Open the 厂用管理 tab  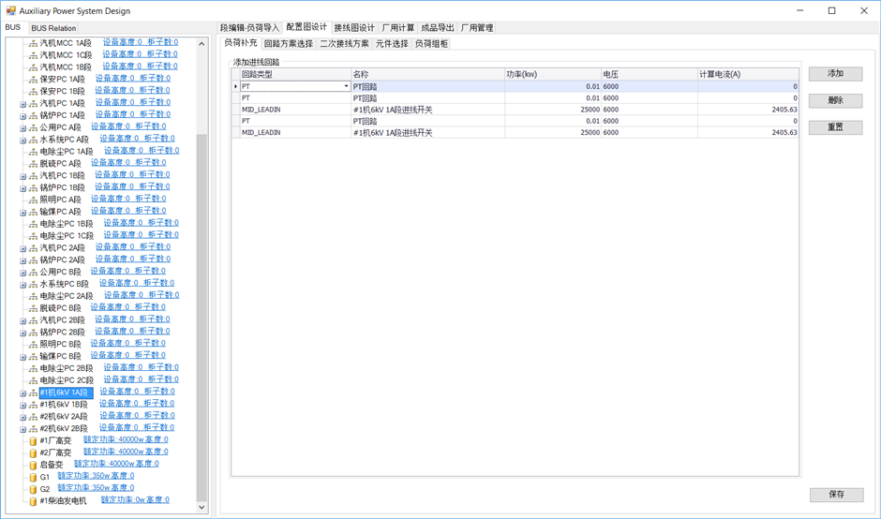476,27
